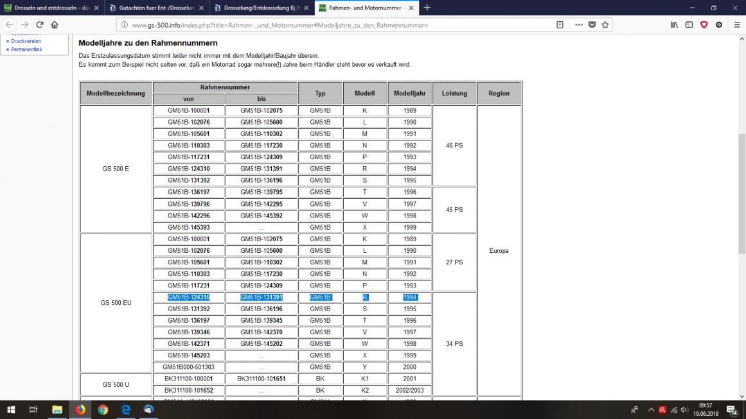This screenshot has width=746, height=419.
Task: Close the 'Drosseln und entdrosseln' tab
Action: [x=96, y=8]
